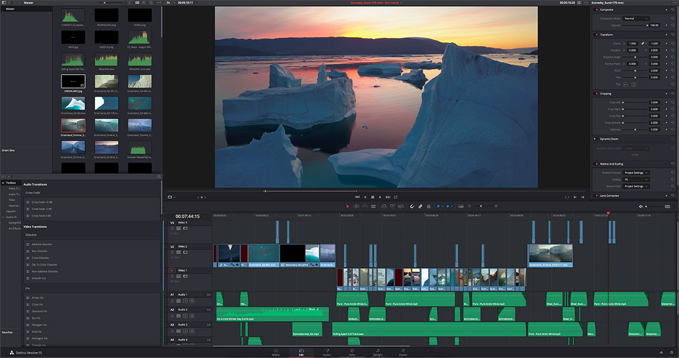679x358 pixels.
Task: Switch to the Fairlight page tab
Action: 377,352
